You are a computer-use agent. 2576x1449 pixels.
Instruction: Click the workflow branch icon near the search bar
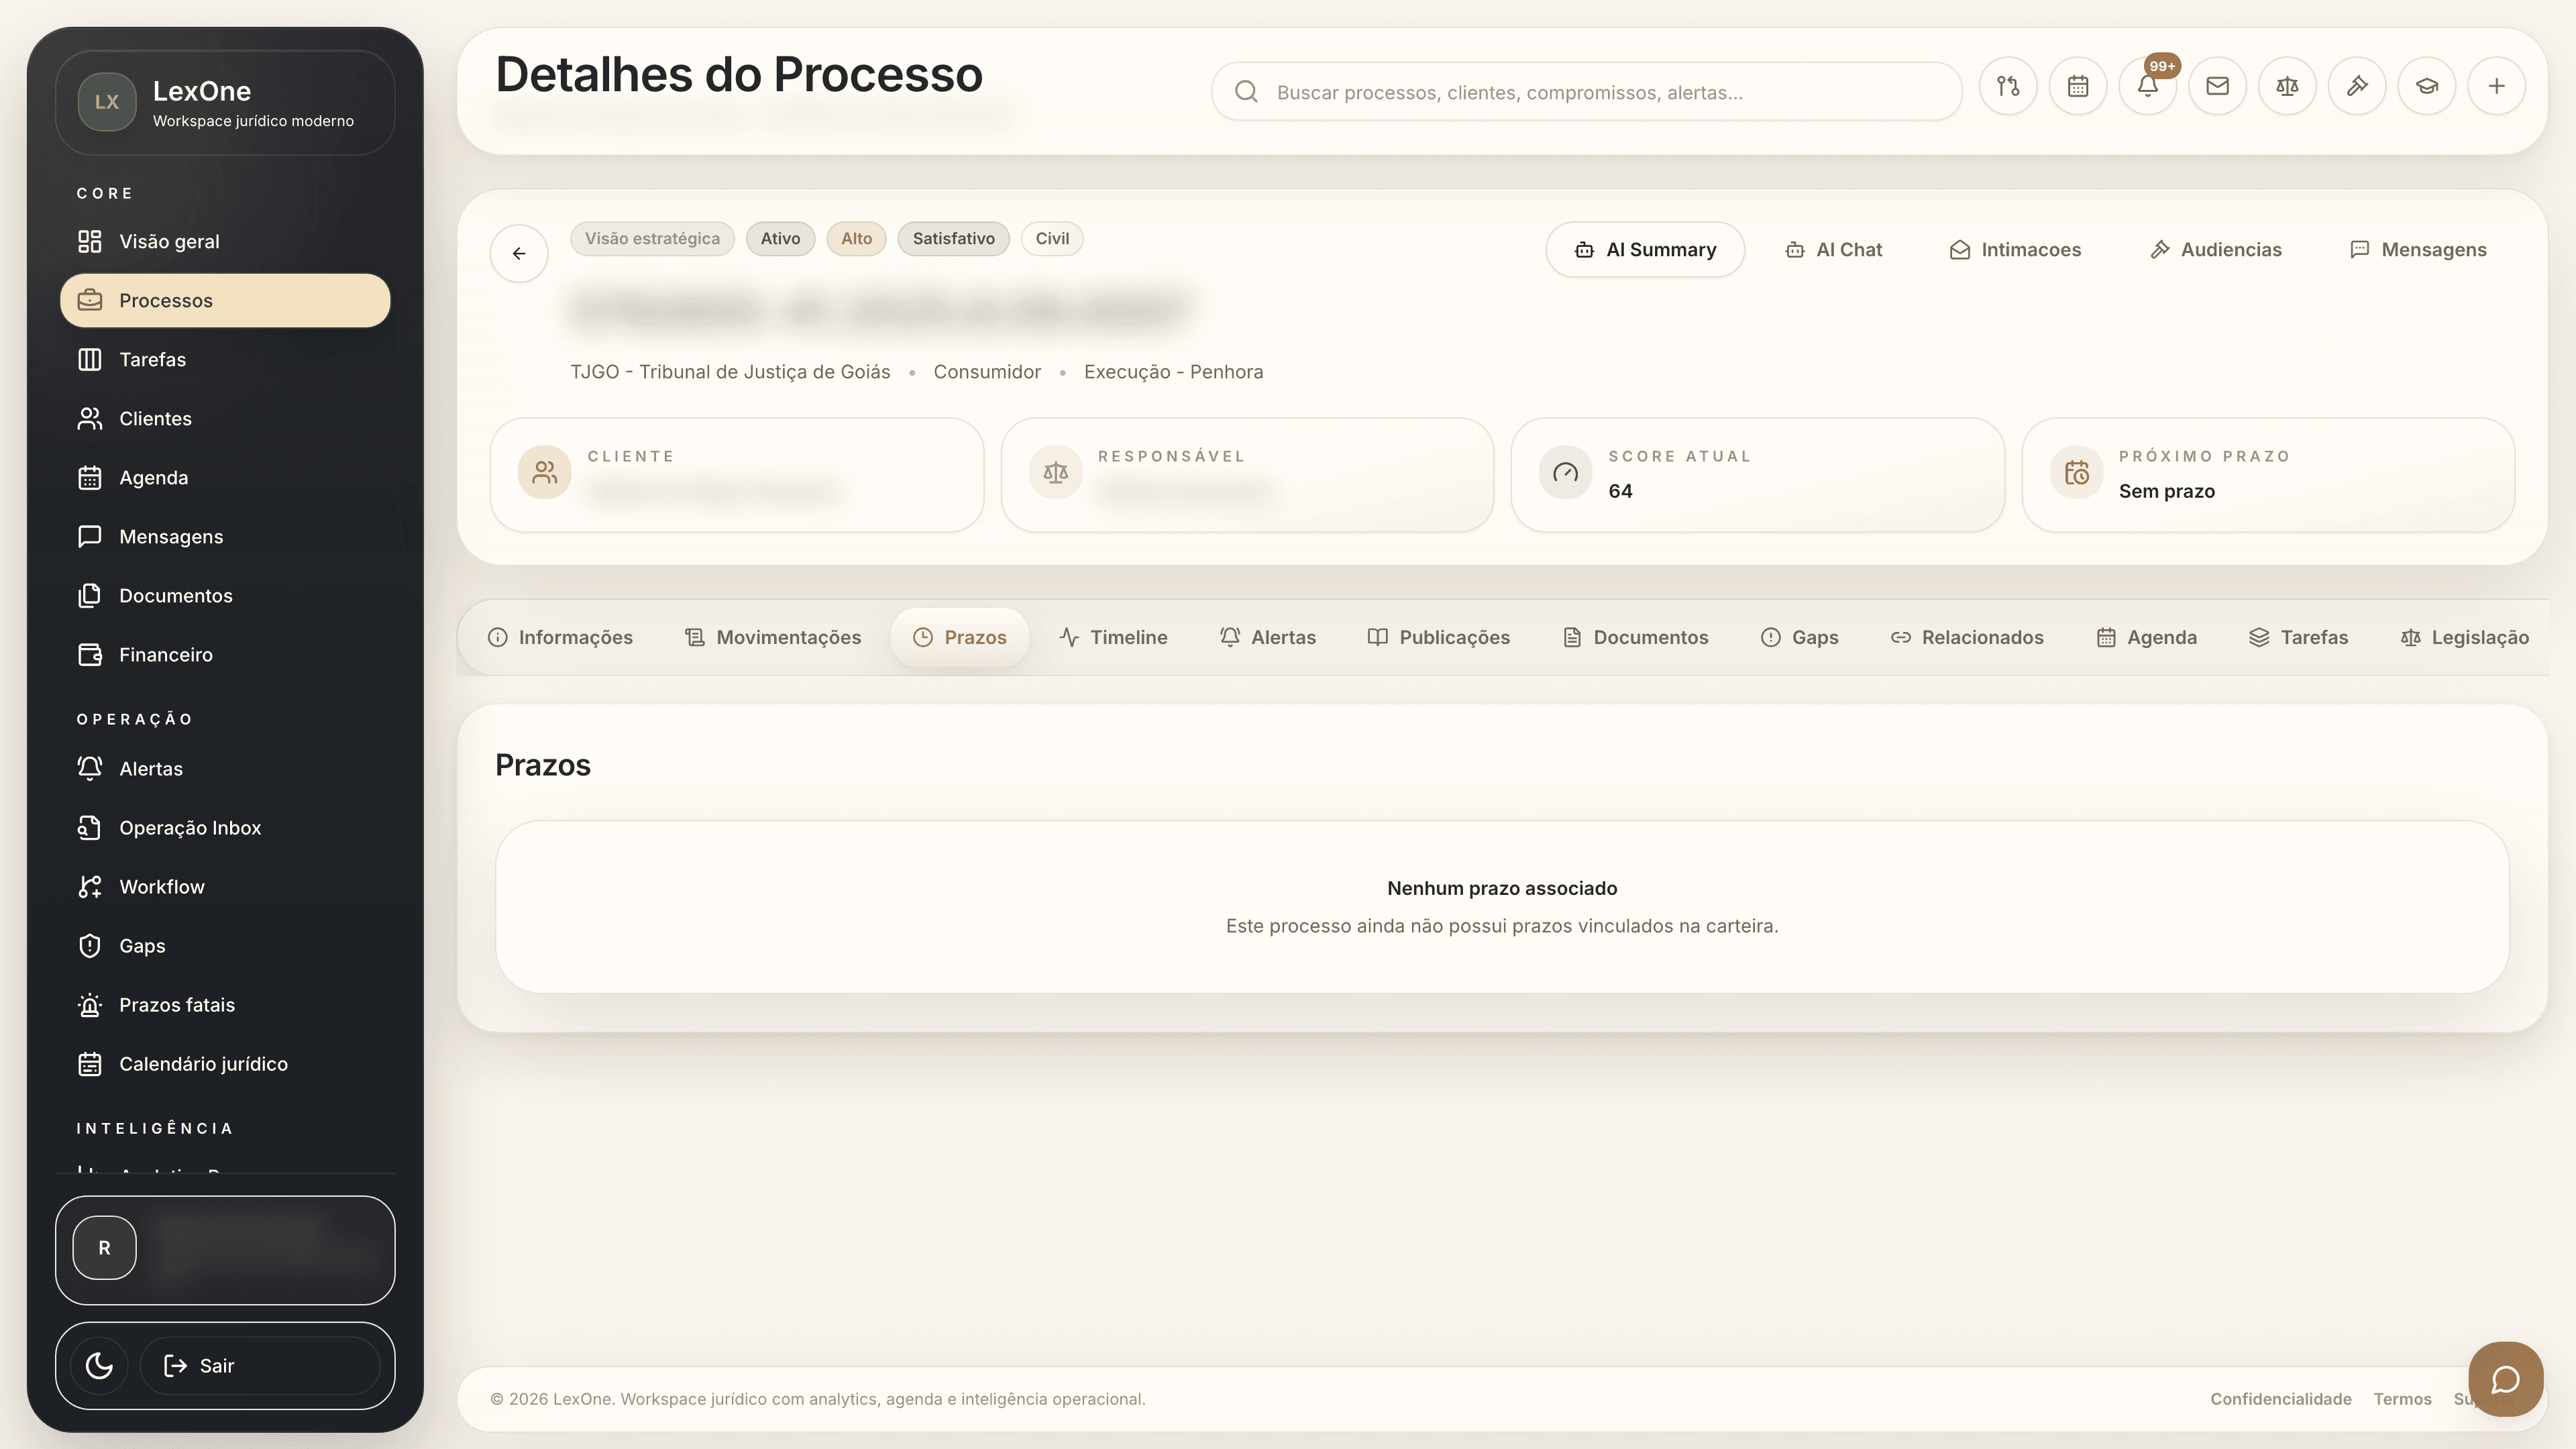click(x=2008, y=86)
